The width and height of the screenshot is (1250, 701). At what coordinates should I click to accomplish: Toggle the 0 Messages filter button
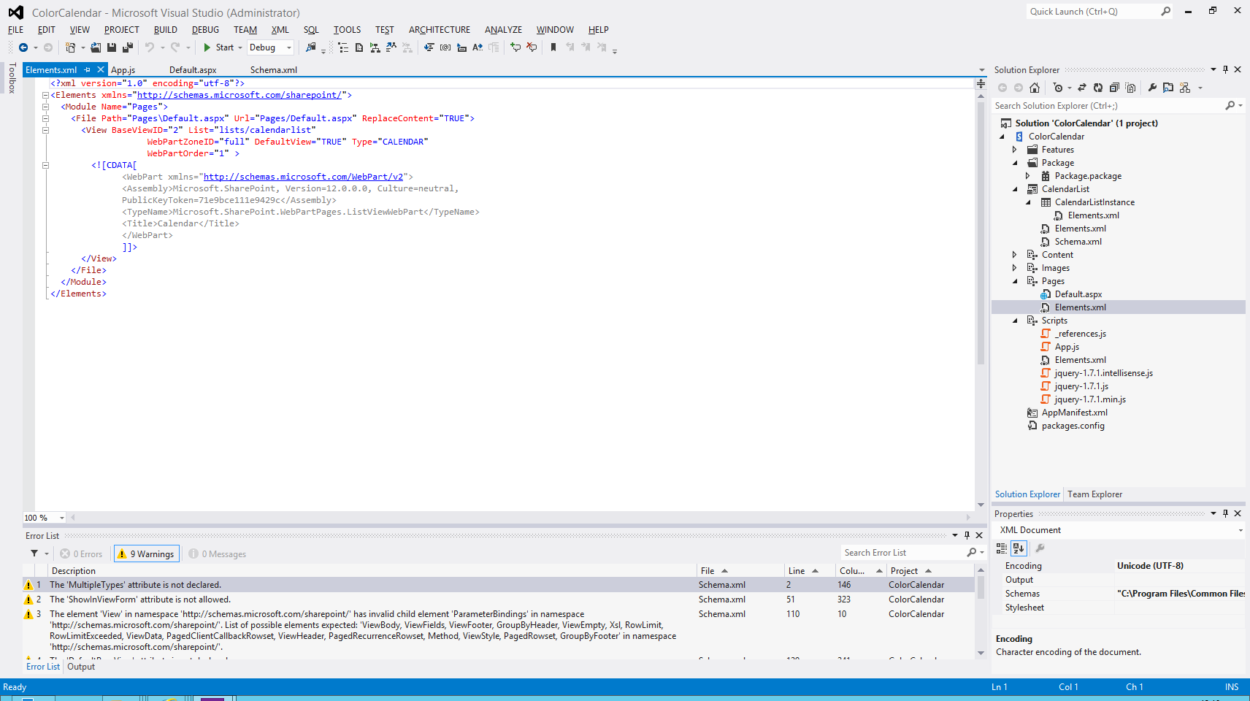point(218,554)
